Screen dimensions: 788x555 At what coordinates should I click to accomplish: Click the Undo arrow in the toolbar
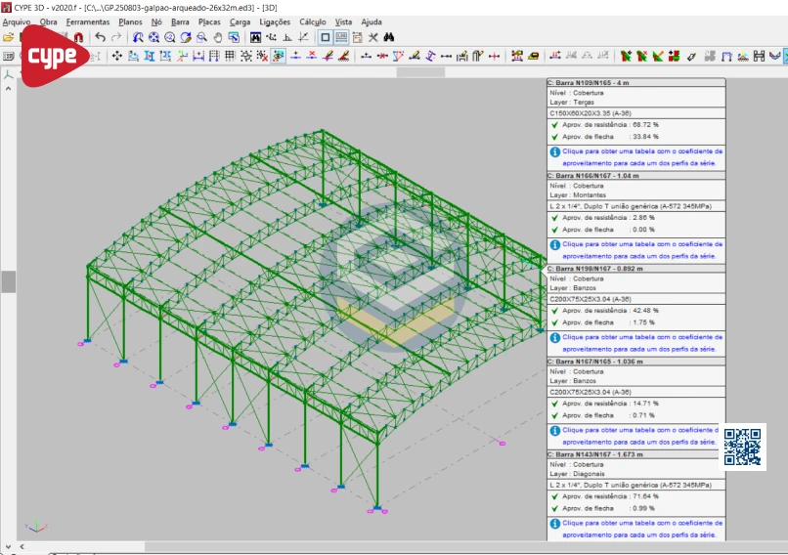pyautogui.click(x=100, y=37)
